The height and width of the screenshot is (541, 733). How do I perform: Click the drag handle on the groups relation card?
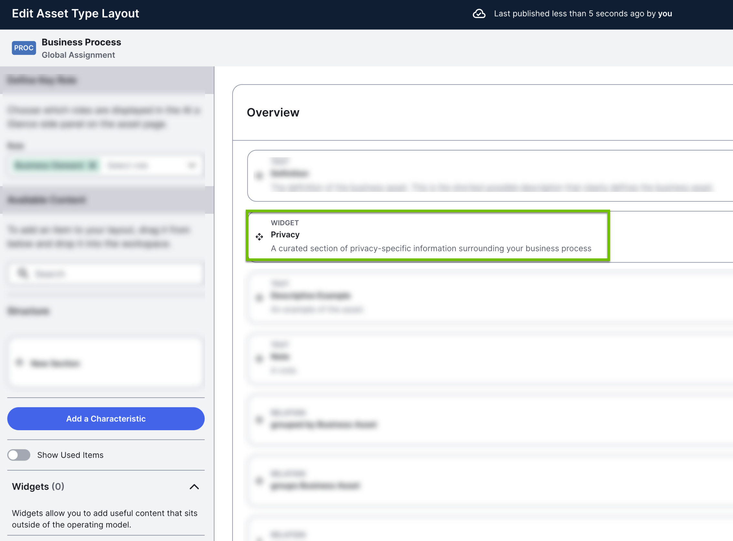pos(259,481)
